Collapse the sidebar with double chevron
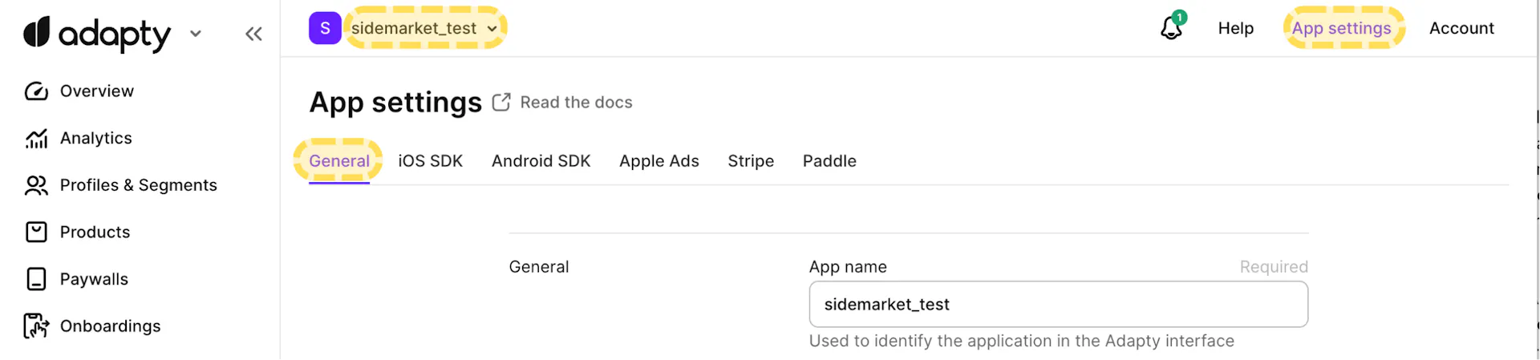This screenshot has width=1540, height=360. 253,34
